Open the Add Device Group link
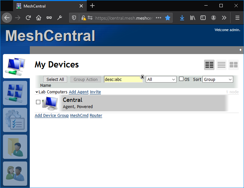This screenshot has width=244, height=188. coord(52,116)
